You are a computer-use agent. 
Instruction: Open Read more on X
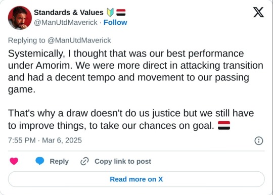tap(136, 179)
